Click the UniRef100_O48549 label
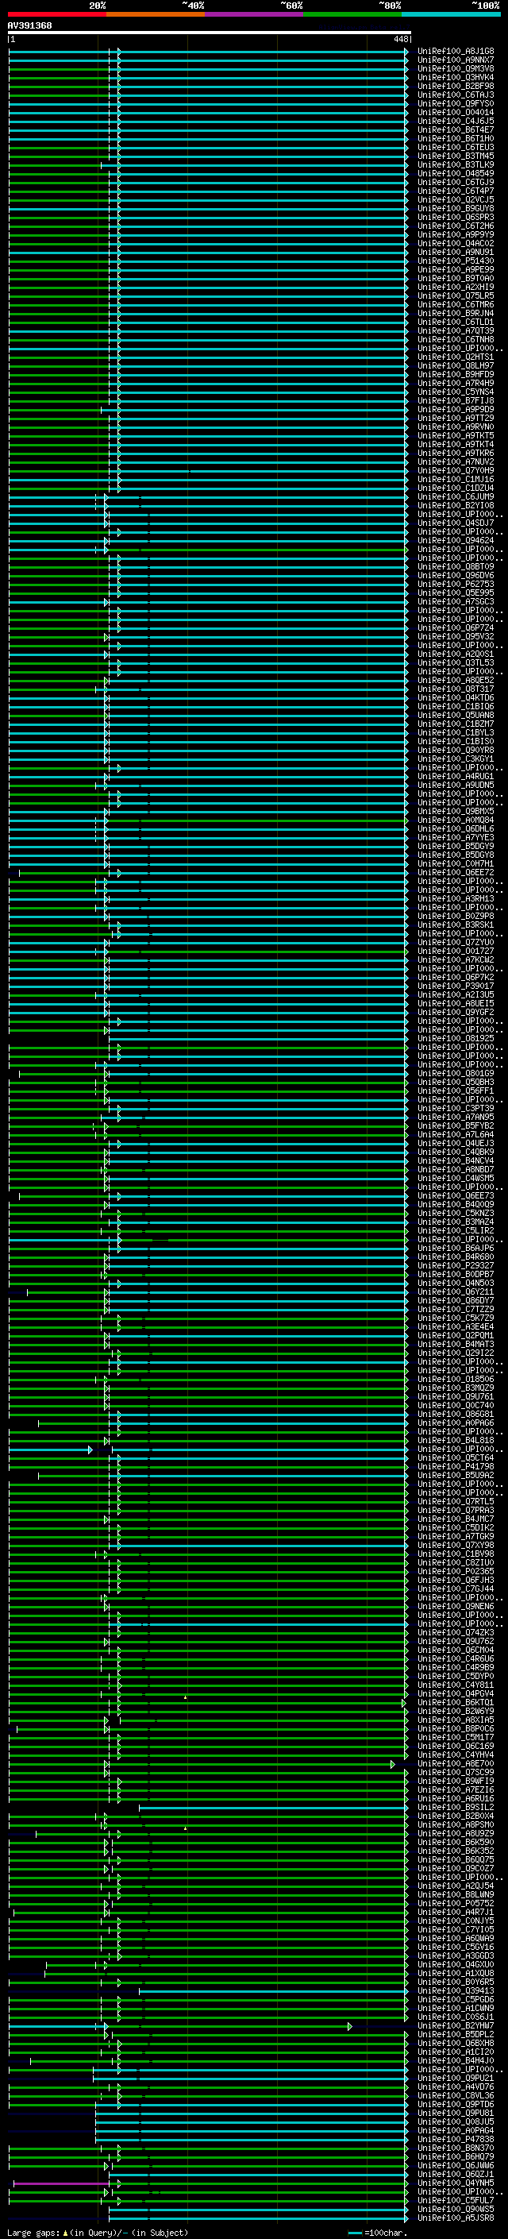The height and width of the screenshot is (2239, 508). [456, 173]
